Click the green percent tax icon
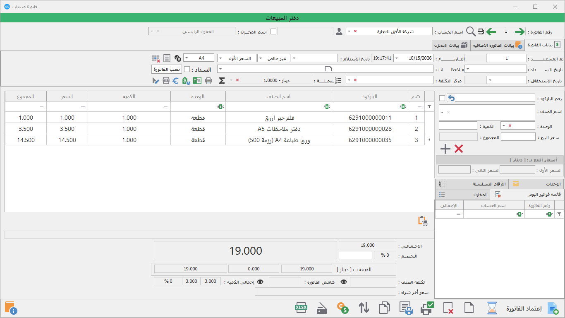Viewport: 565px width, 318px height. [197, 80]
